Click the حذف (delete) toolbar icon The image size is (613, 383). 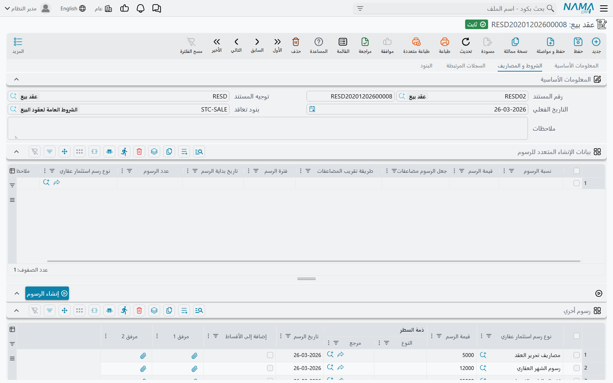296,46
